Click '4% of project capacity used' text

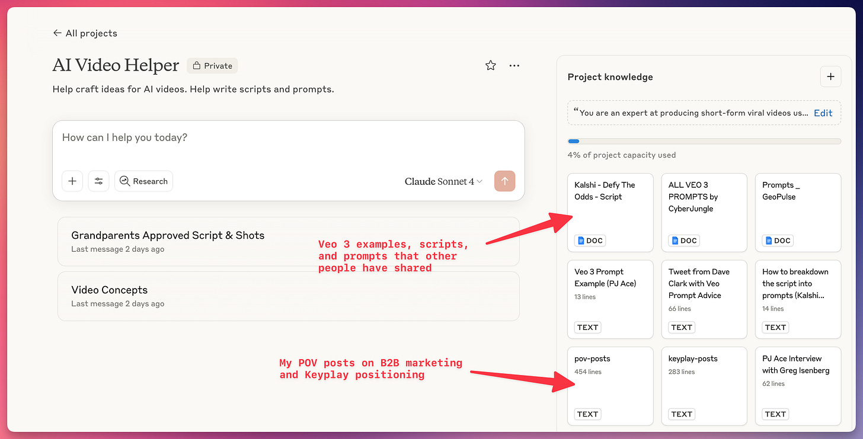tap(621, 155)
